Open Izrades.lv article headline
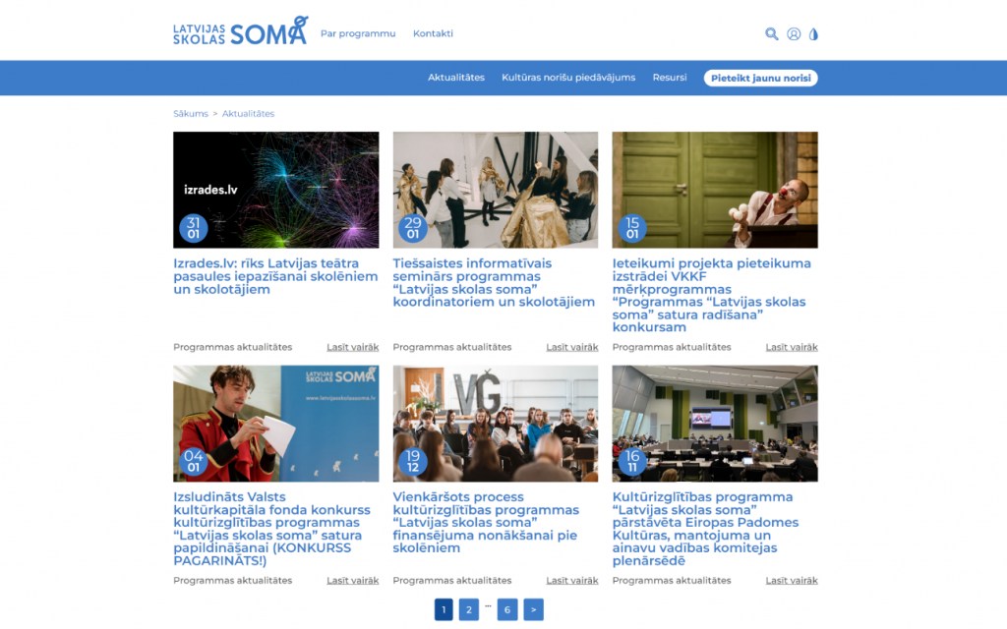This screenshot has height=629, width=1007. click(x=275, y=276)
